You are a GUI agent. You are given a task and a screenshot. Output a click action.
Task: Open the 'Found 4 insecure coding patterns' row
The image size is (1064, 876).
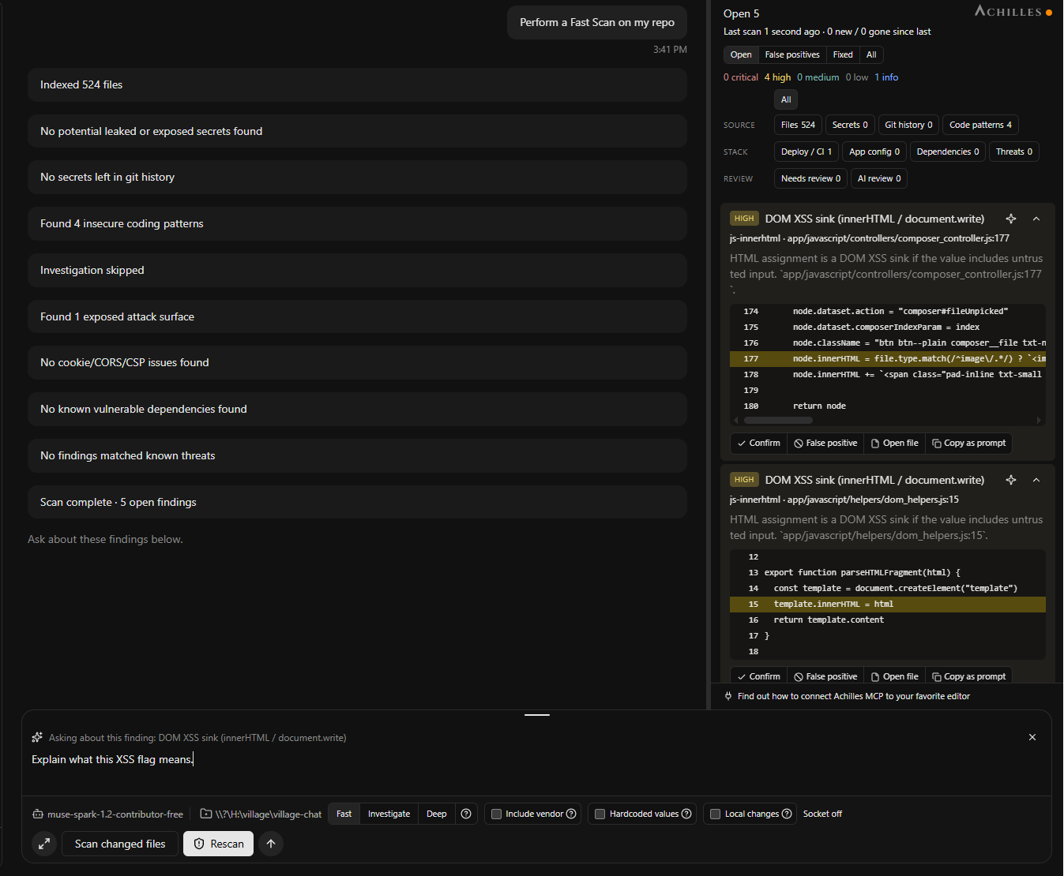tap(357, 223)
